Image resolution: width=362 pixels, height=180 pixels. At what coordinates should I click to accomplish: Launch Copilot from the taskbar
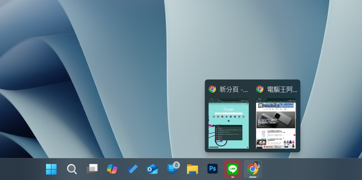click(x=112, y=169)
